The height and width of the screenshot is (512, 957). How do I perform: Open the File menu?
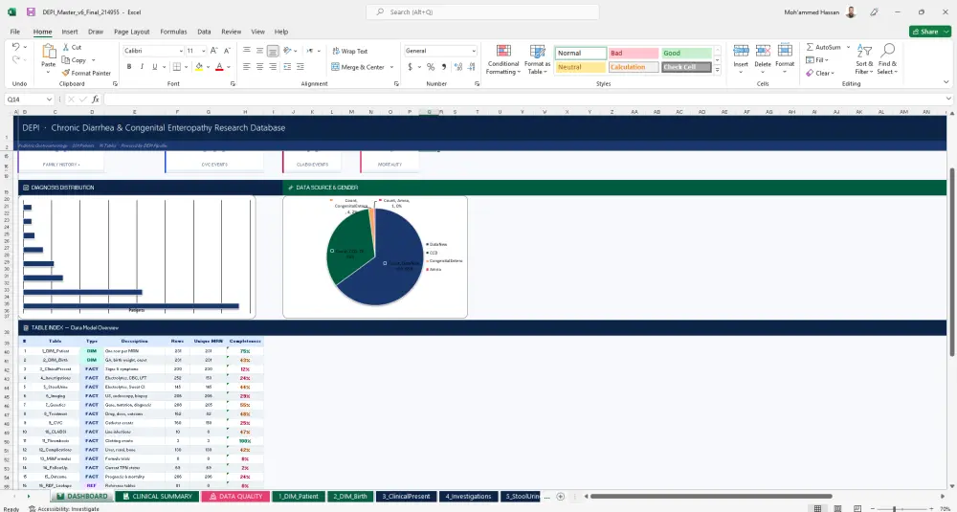(x=14, y=32)
